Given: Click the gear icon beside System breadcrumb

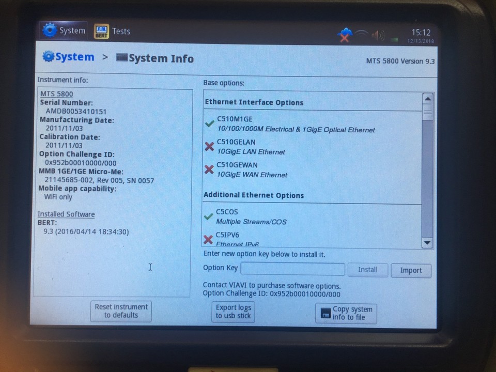Looking at the screenshot, I should 47,56.
